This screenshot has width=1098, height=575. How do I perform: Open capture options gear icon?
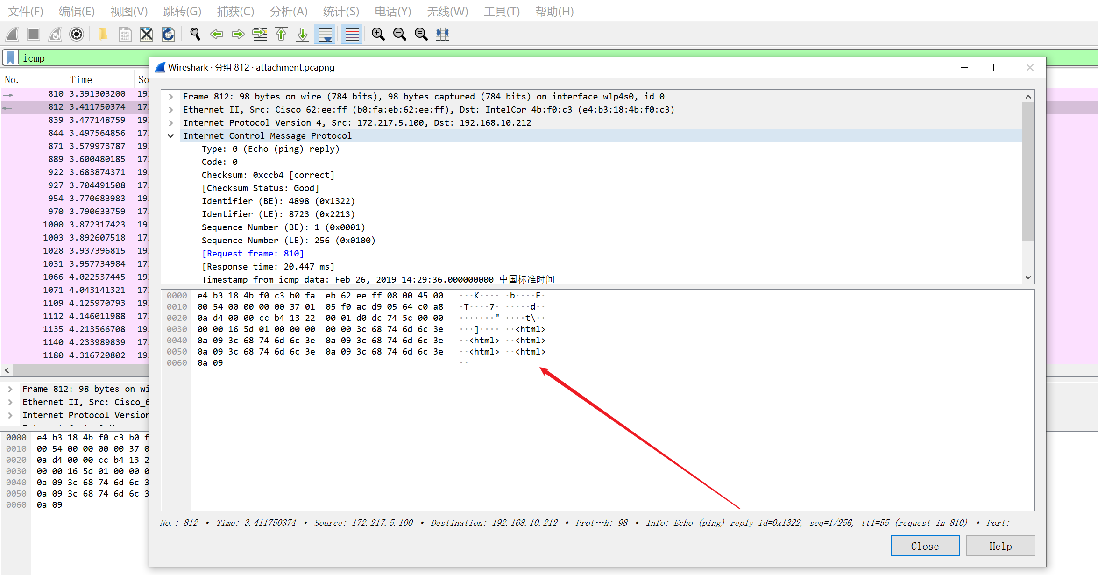[x=77, y=34]
